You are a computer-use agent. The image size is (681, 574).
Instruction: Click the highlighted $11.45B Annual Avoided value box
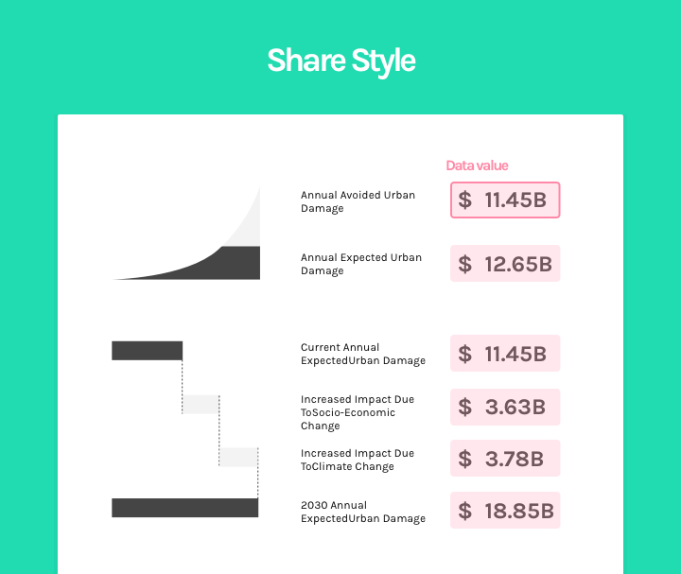point(505,200)
